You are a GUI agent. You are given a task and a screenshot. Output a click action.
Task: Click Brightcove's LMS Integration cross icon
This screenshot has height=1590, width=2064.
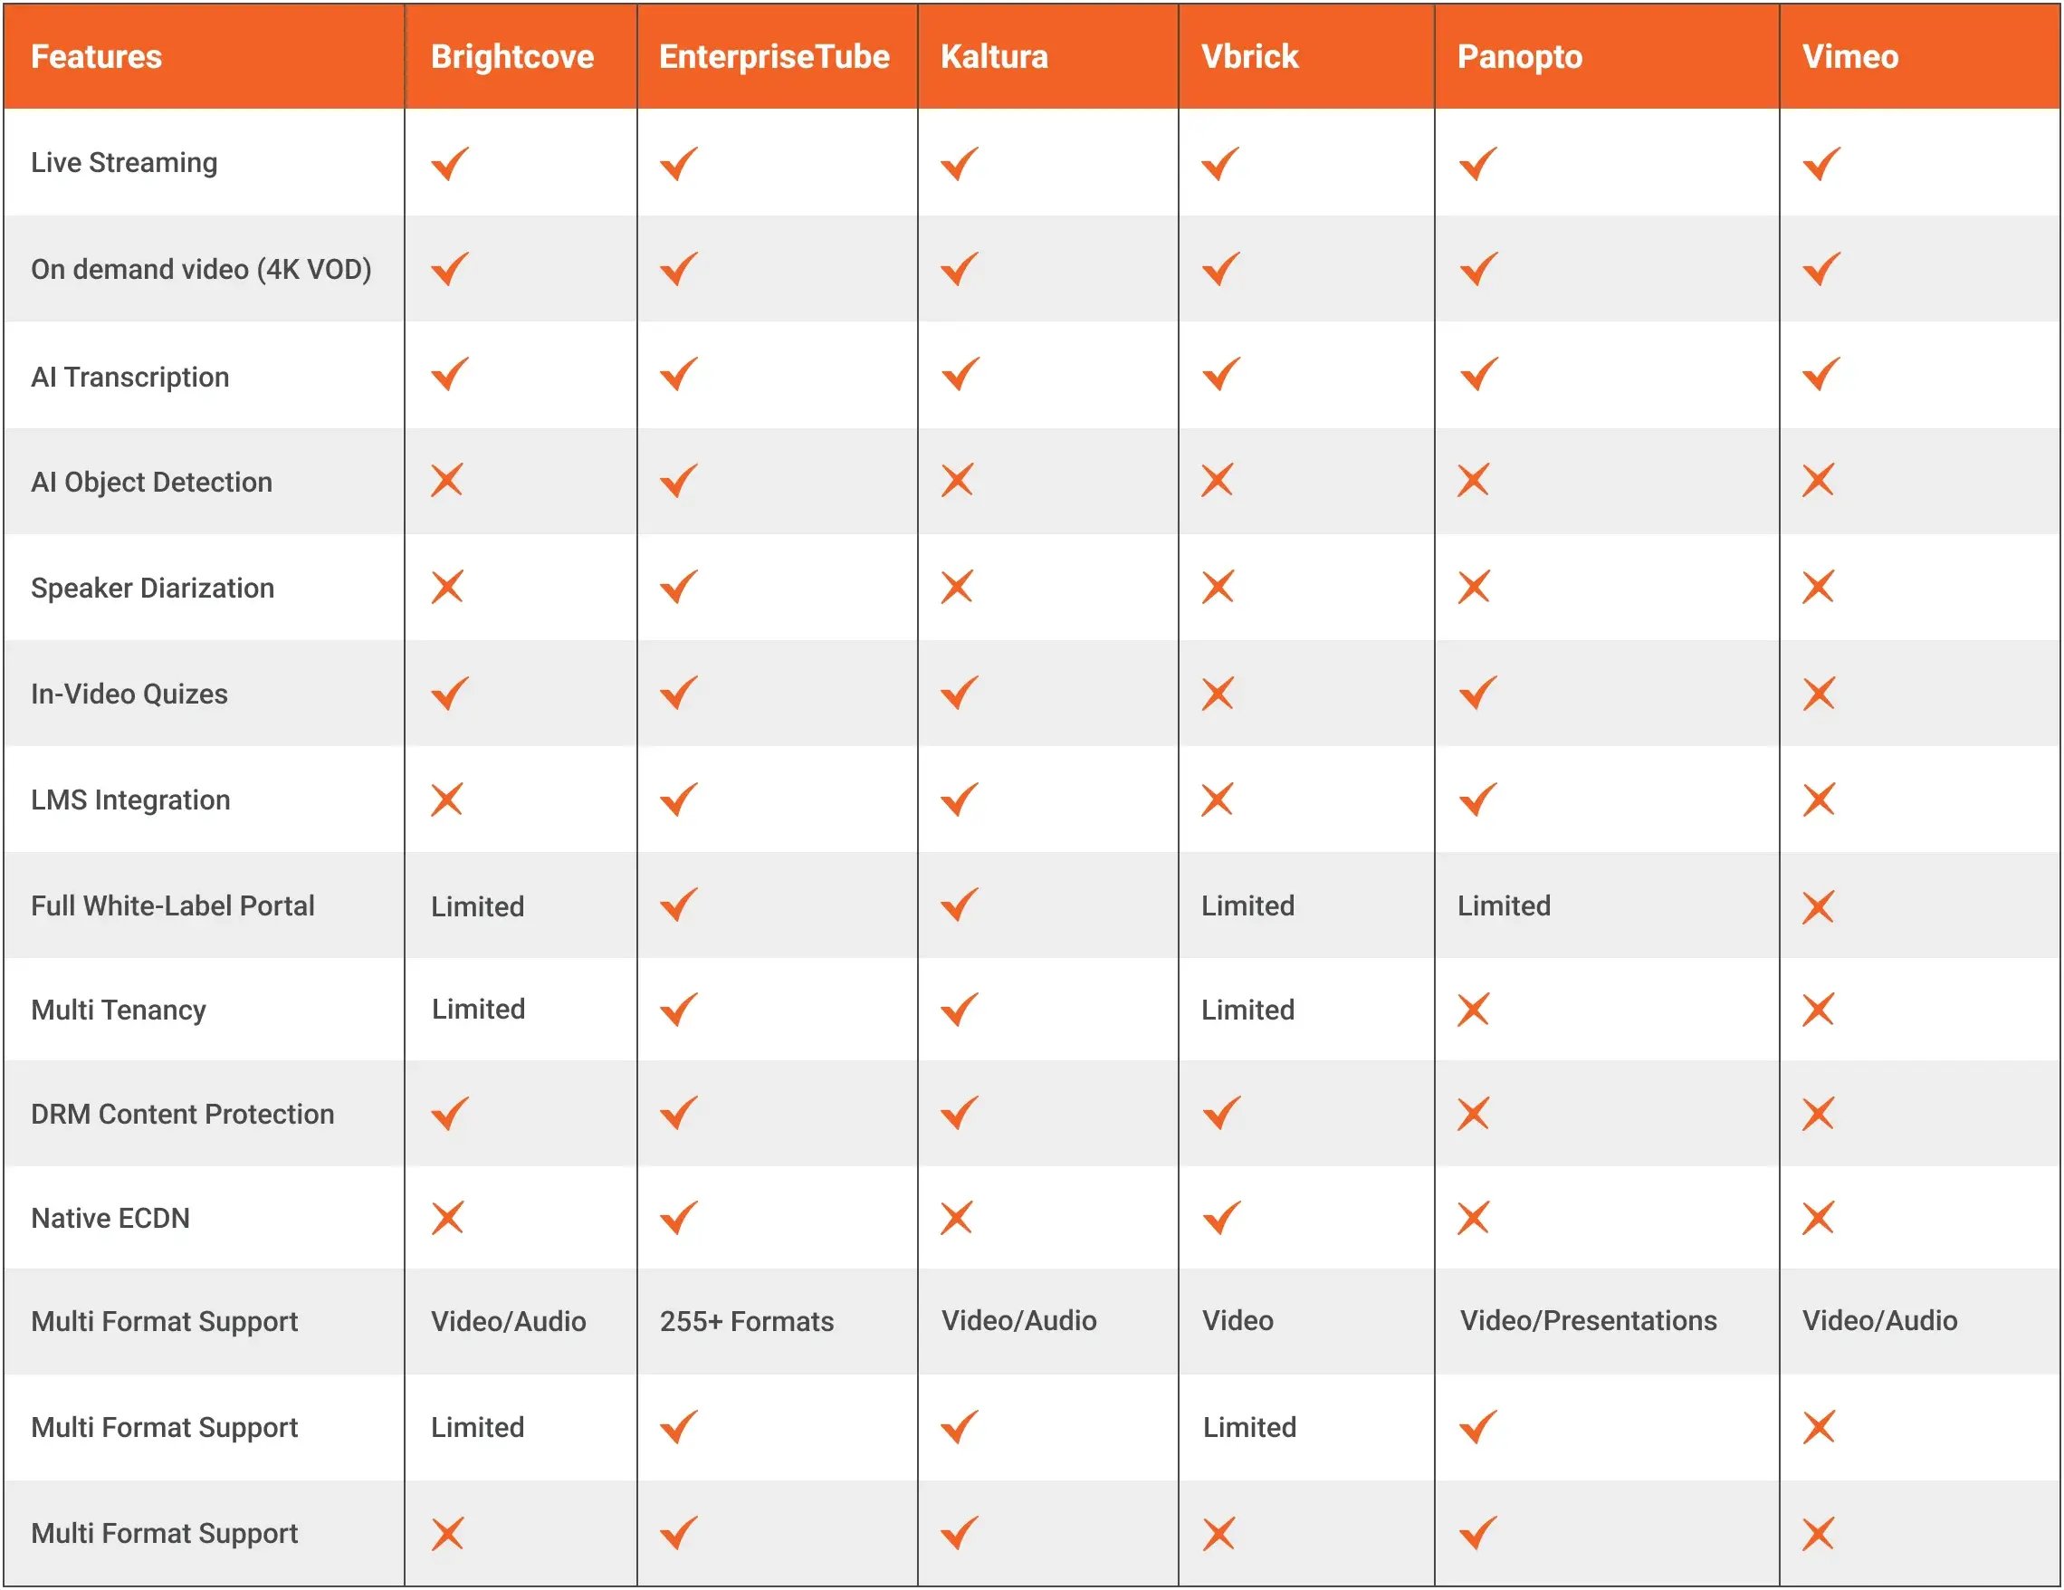447,800
